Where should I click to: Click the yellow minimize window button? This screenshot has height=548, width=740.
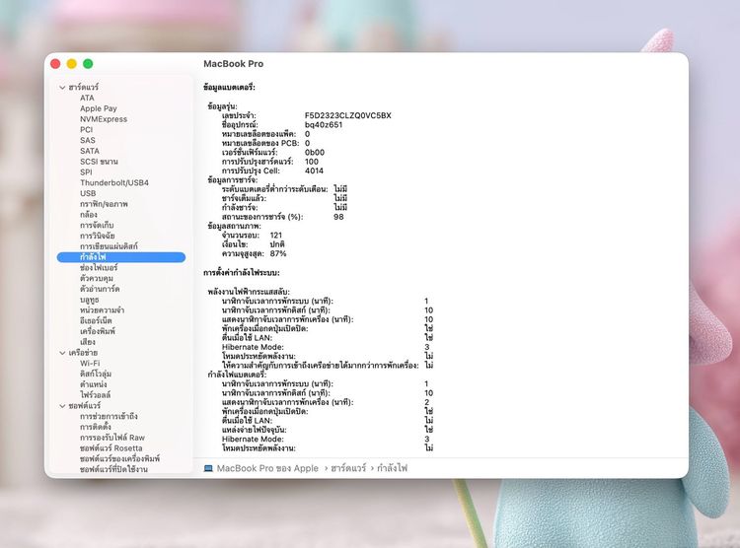coord(72,64)
